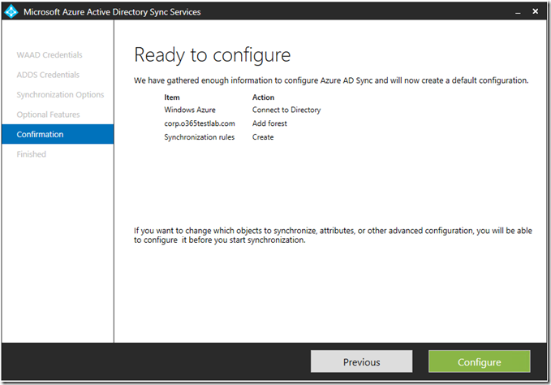Minimize the Sync Services window
The width and height of the screenshot is (551, 385).
point(518,12)
